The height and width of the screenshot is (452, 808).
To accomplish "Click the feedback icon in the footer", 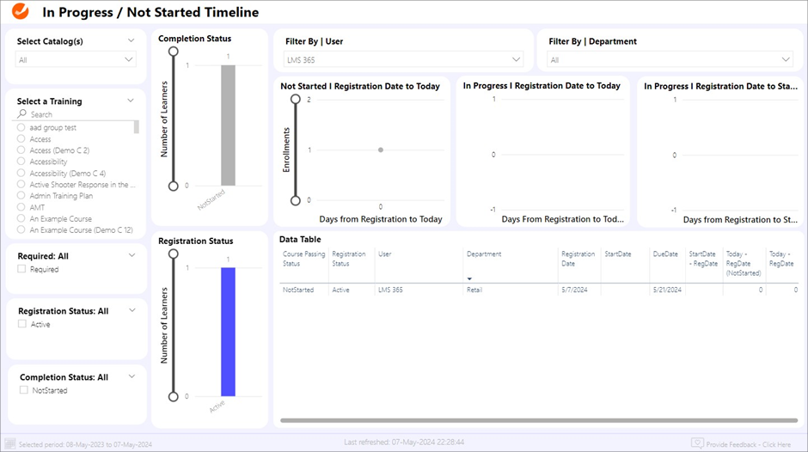I will pos(697,443).
